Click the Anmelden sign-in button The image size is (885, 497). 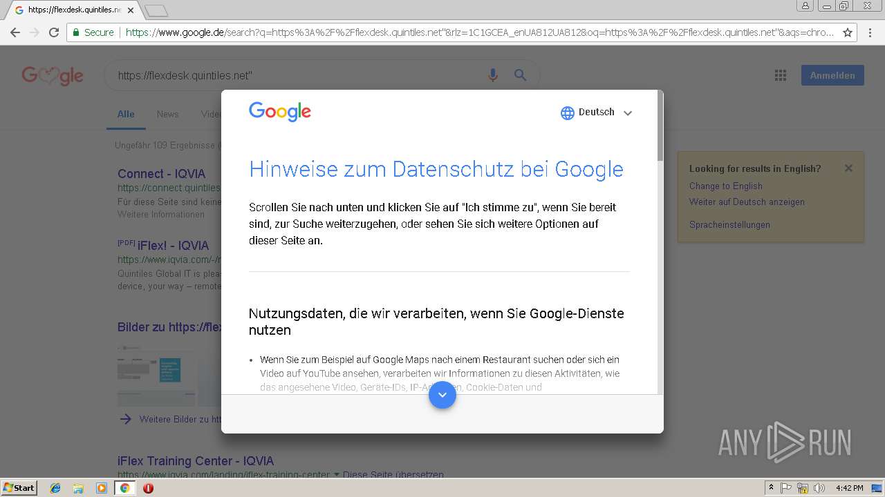click(832, 75)
